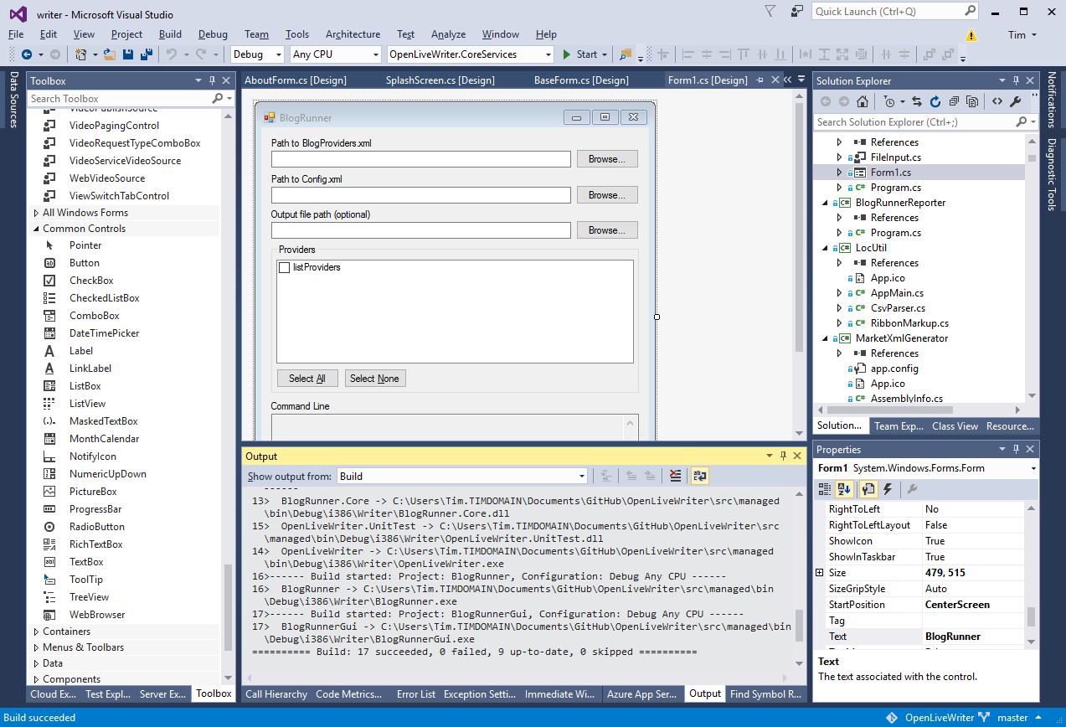The width and height of the screenshot is (1066, 727).
Task: Click the Home icon in Solution Explorer
Action: 862,101
